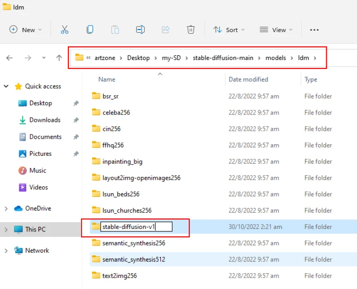Select the semantic_synthesis512 folder

pyautogui.click(x=134, y=260)
